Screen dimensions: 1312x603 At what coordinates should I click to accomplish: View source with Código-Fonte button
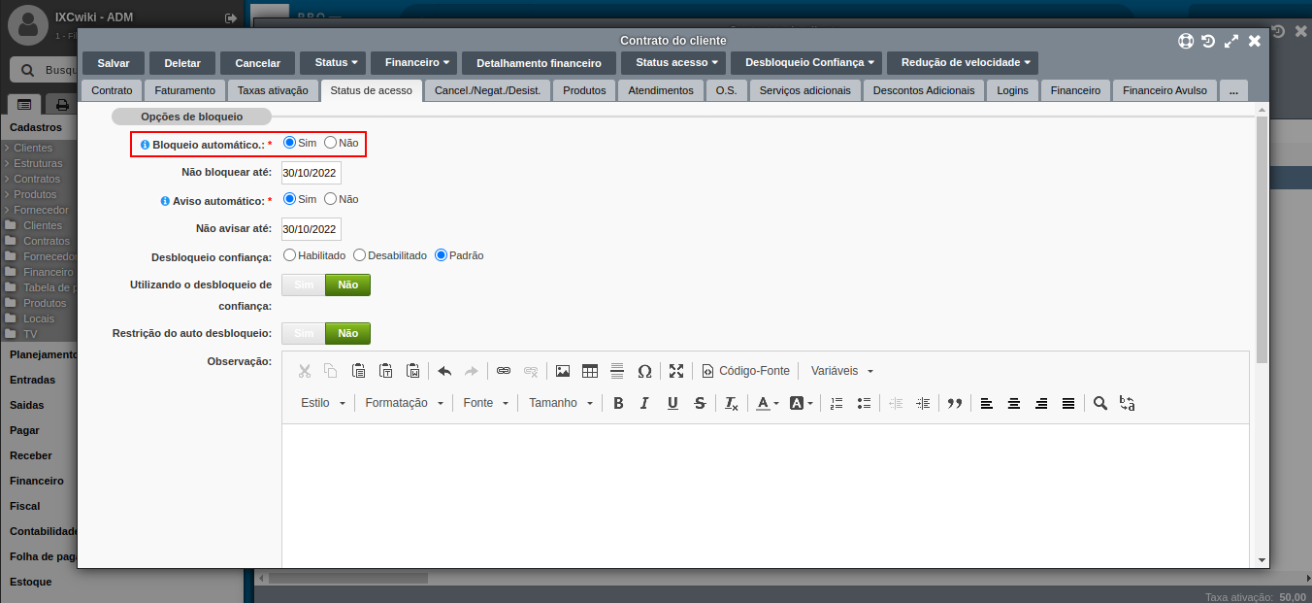click(745, 371)
